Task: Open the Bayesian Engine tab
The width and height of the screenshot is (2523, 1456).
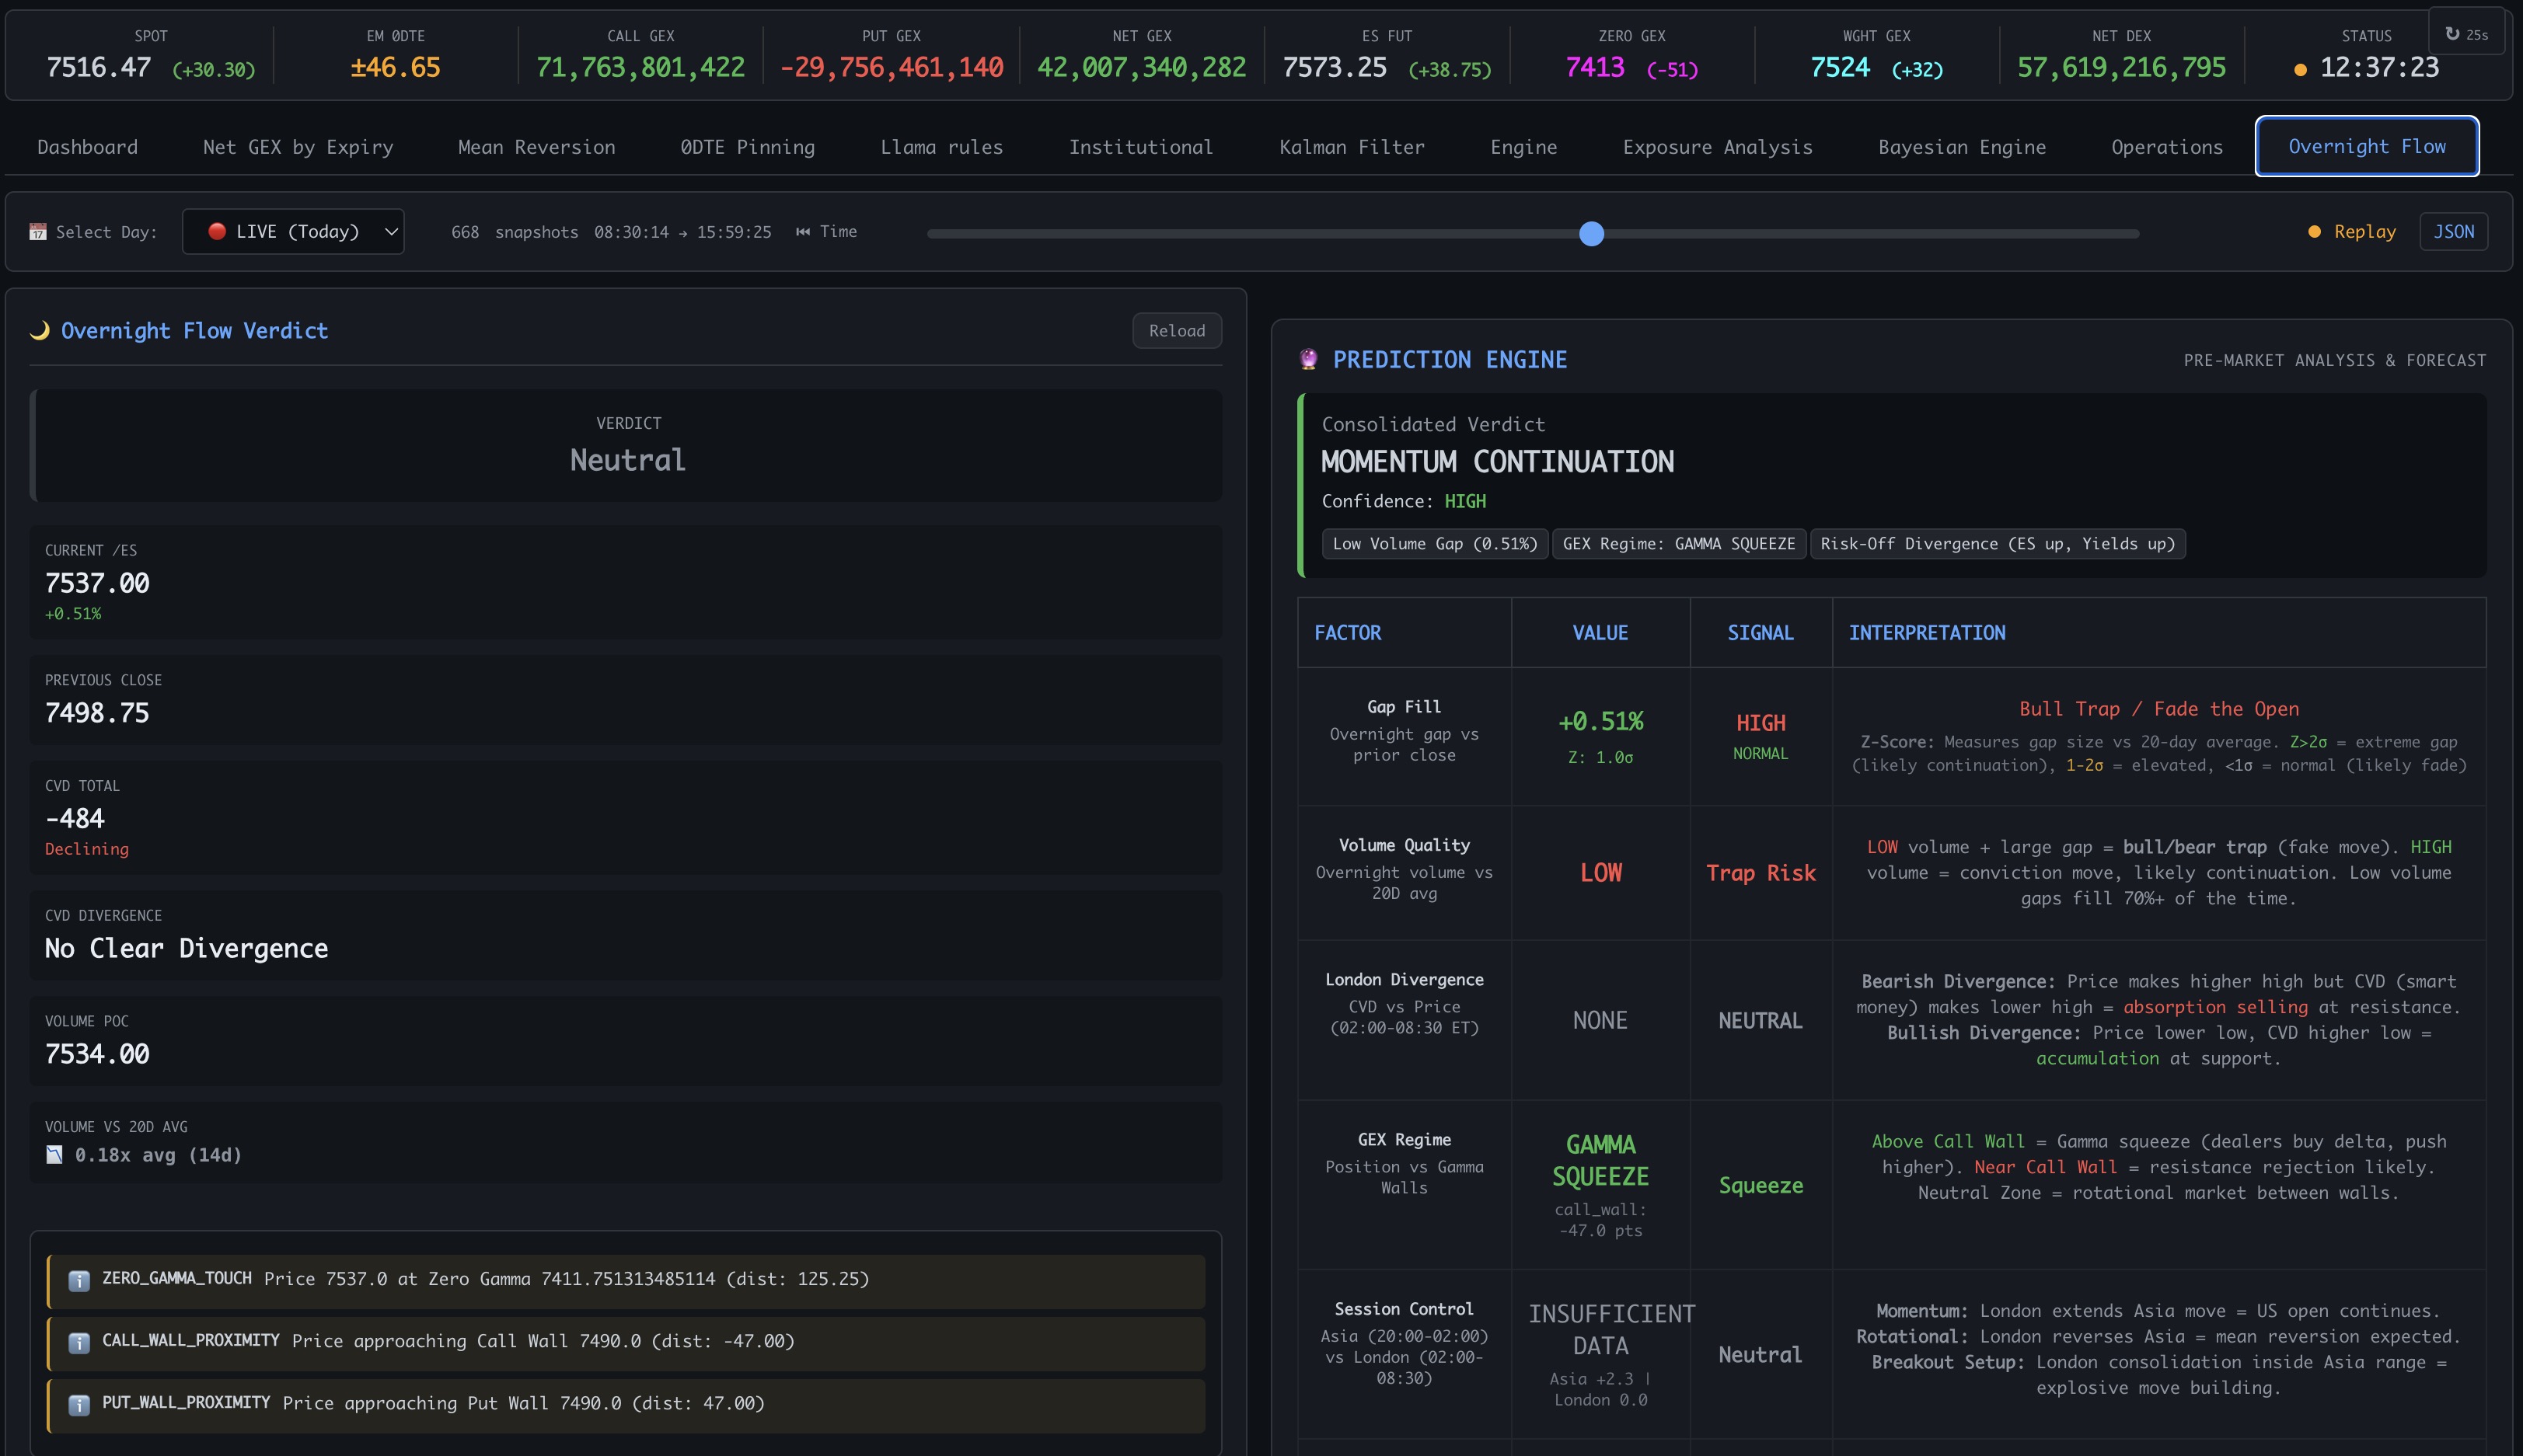Action: (1962, 147)
